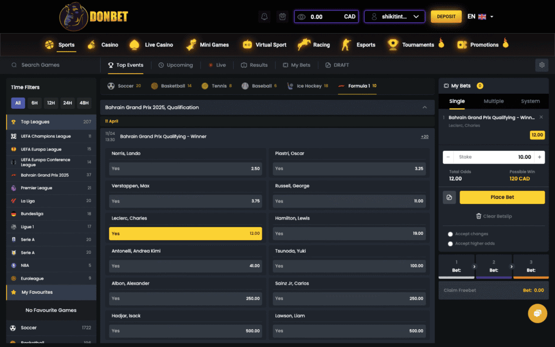Bet Yes on Hamilton, Lewis at 19.00

(x=349, y=234)
